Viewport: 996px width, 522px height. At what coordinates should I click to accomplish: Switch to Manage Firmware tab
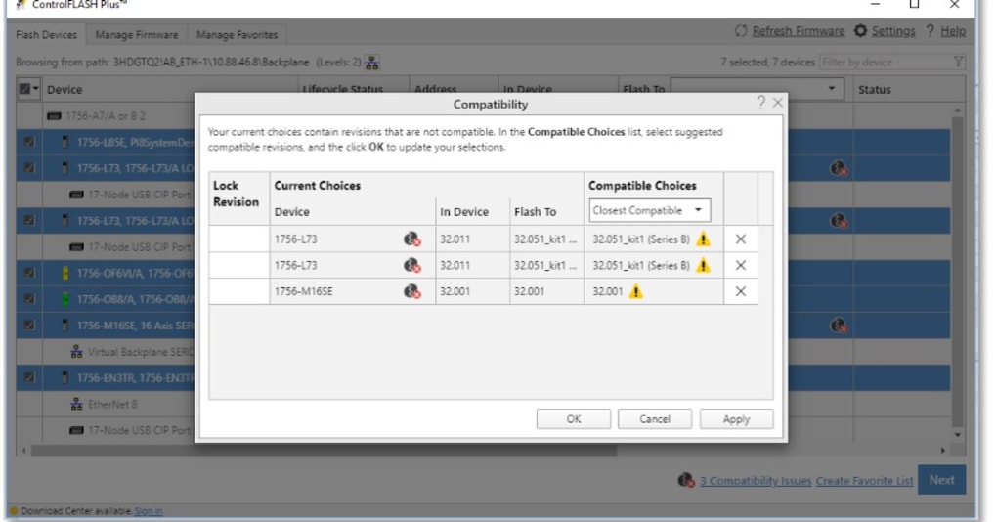[137, 35]
